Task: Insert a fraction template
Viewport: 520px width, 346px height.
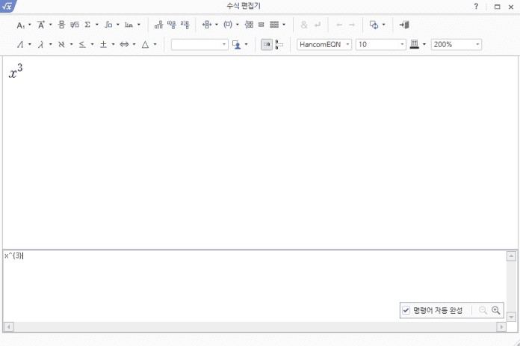Action: point(61,25)
